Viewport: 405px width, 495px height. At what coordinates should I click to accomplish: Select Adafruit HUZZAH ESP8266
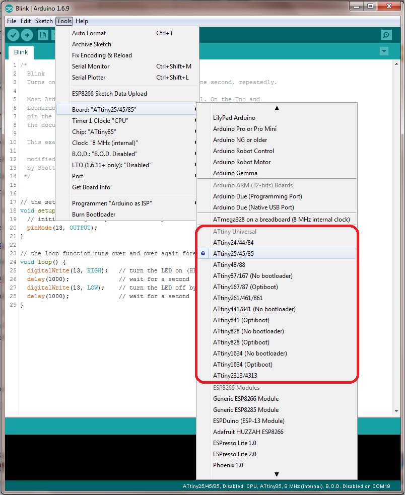point(277,432)
